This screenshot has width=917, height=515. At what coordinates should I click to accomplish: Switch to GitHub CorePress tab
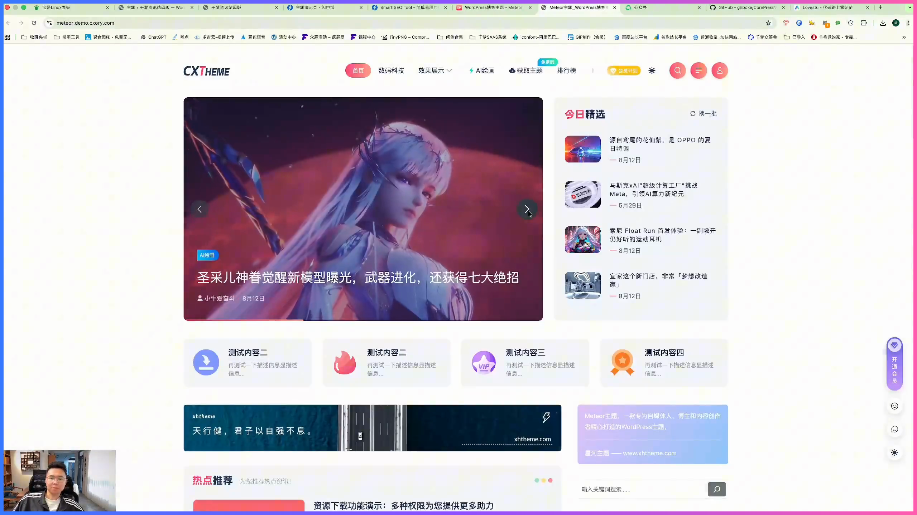click(748, 7)
